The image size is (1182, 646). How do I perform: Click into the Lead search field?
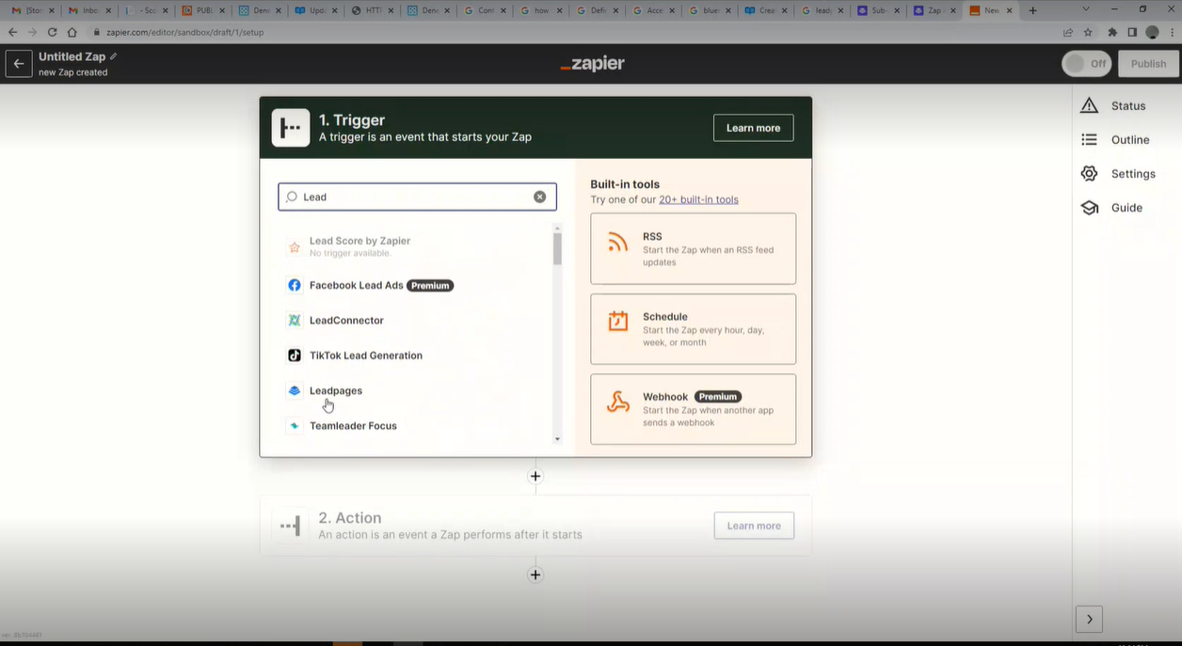pos(417,197)
